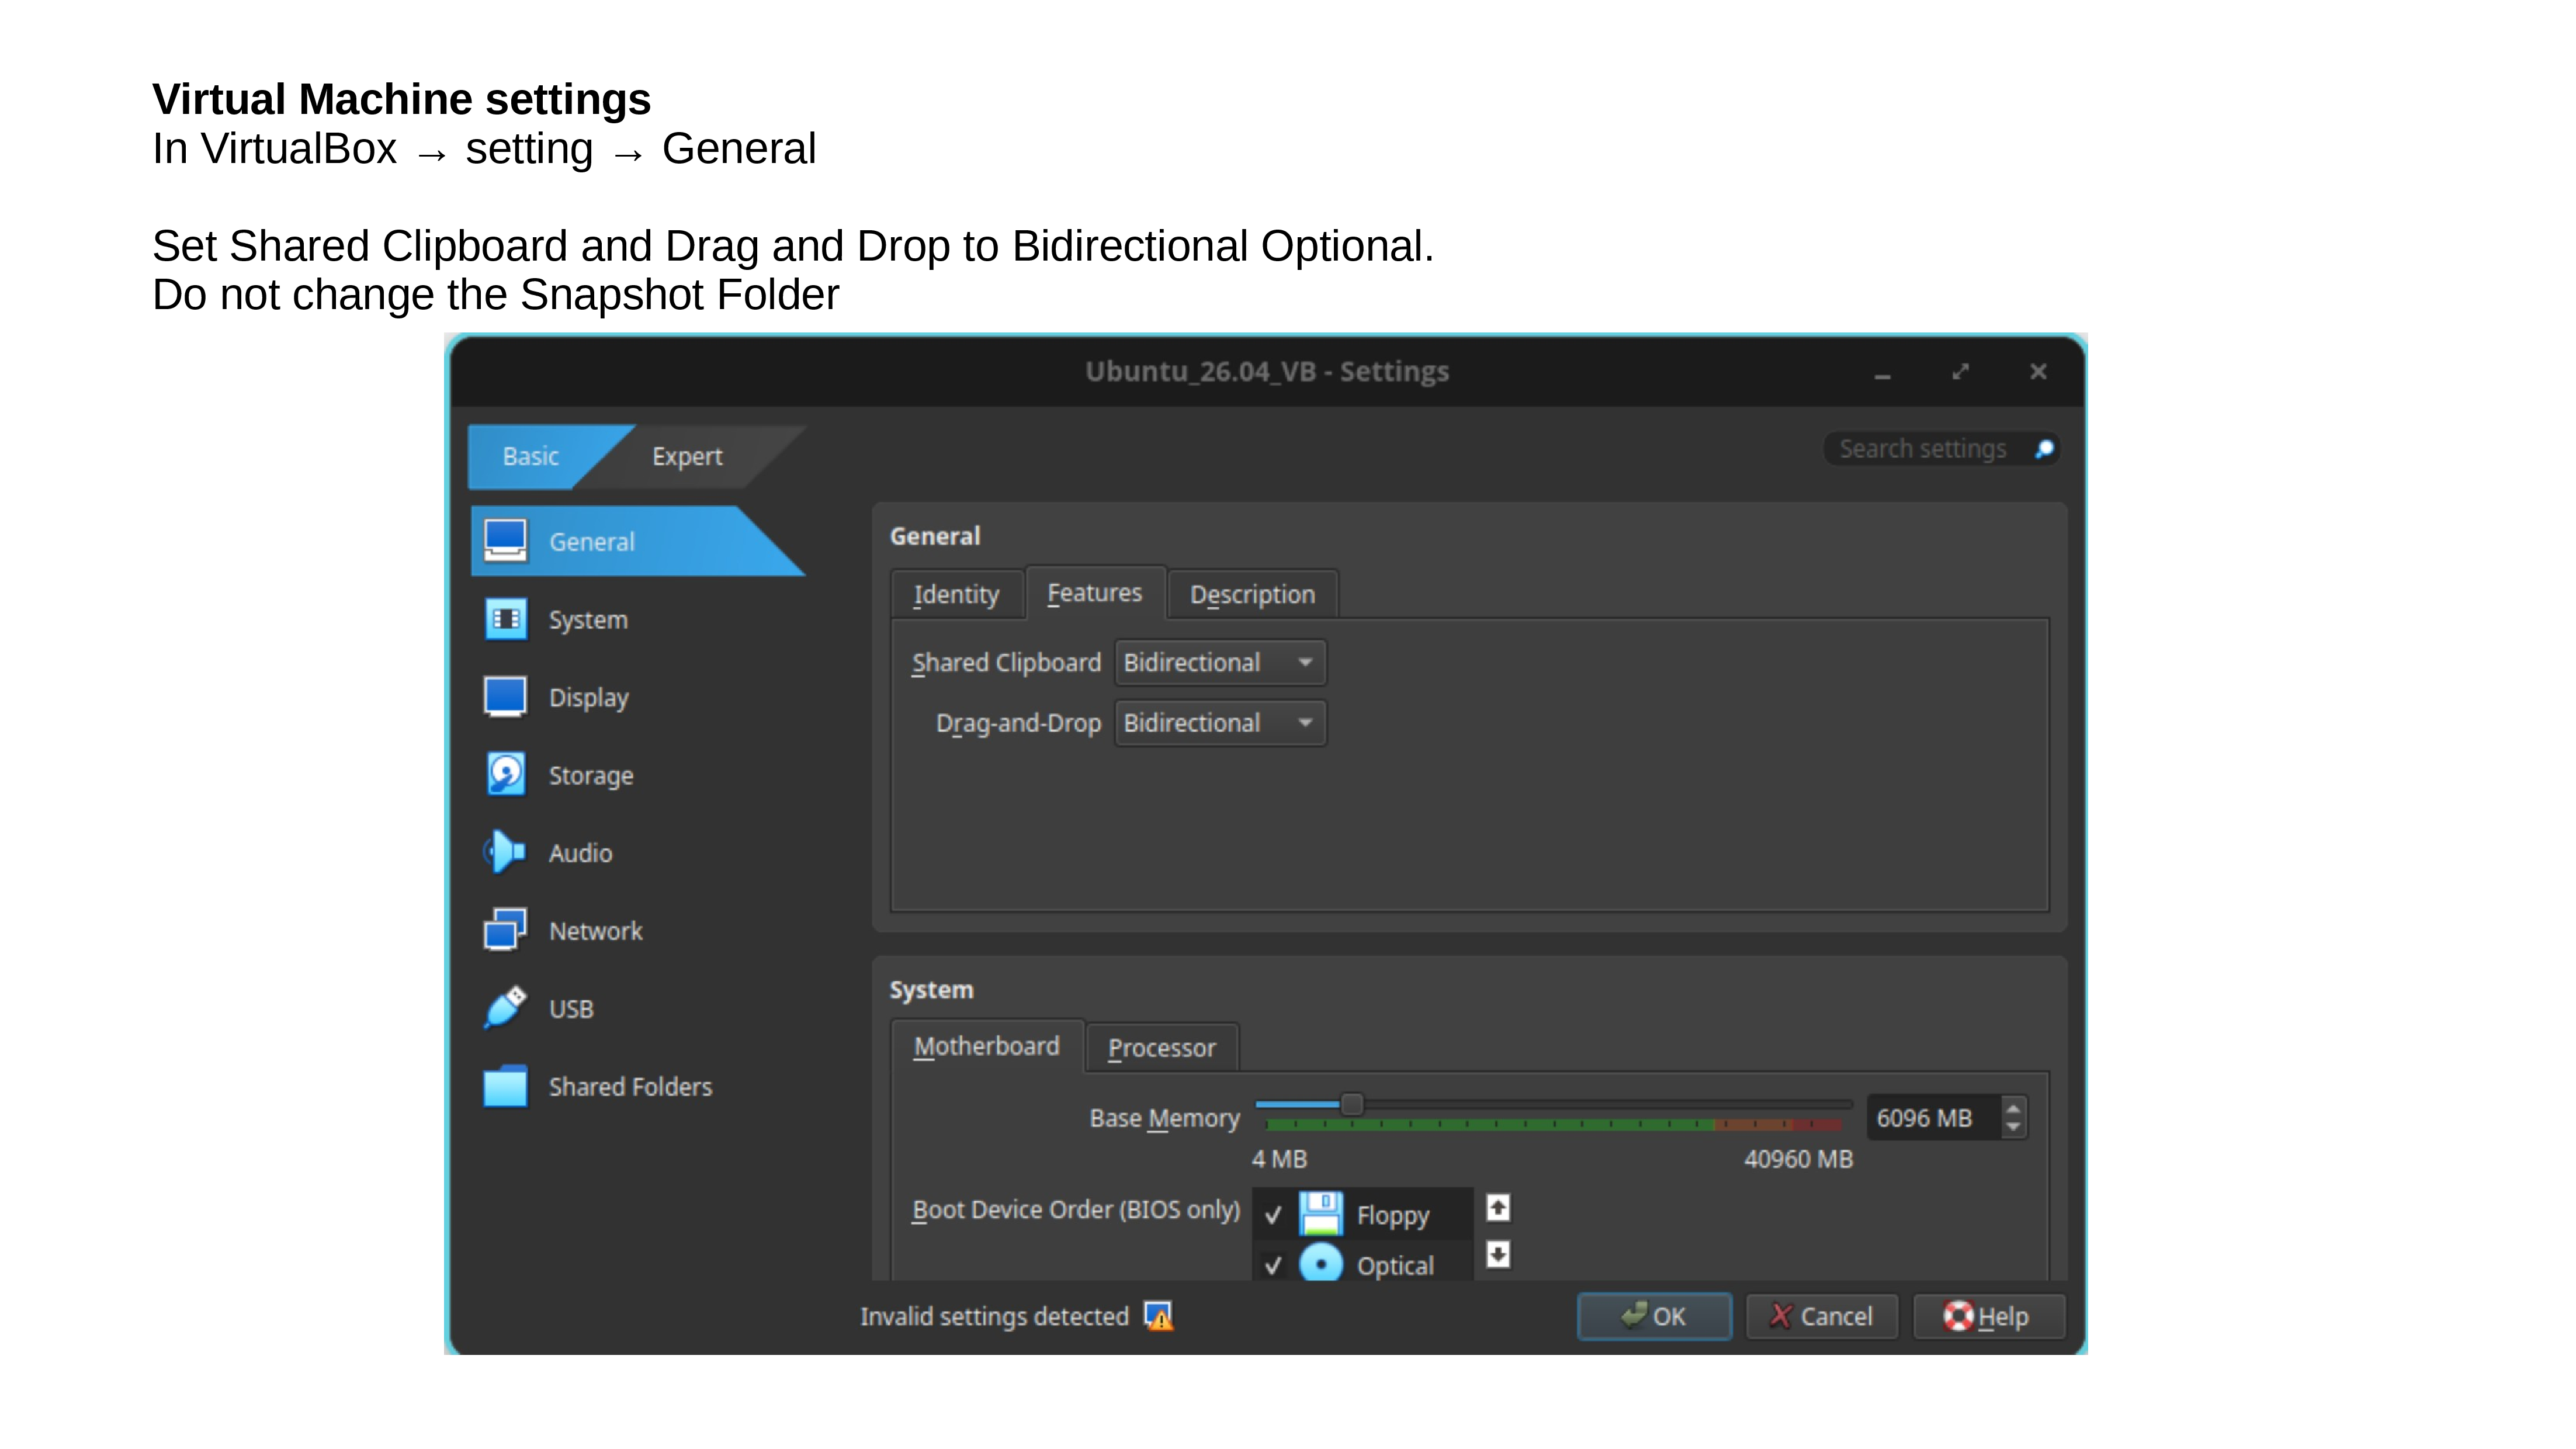Viewport: 2576px width, 1449px height.
Task: Click the Floppy boot device label
Action: pos(1393,1216)
